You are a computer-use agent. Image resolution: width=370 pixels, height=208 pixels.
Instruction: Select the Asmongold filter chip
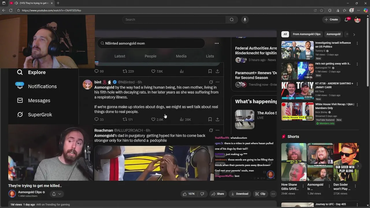click(333, 34)
